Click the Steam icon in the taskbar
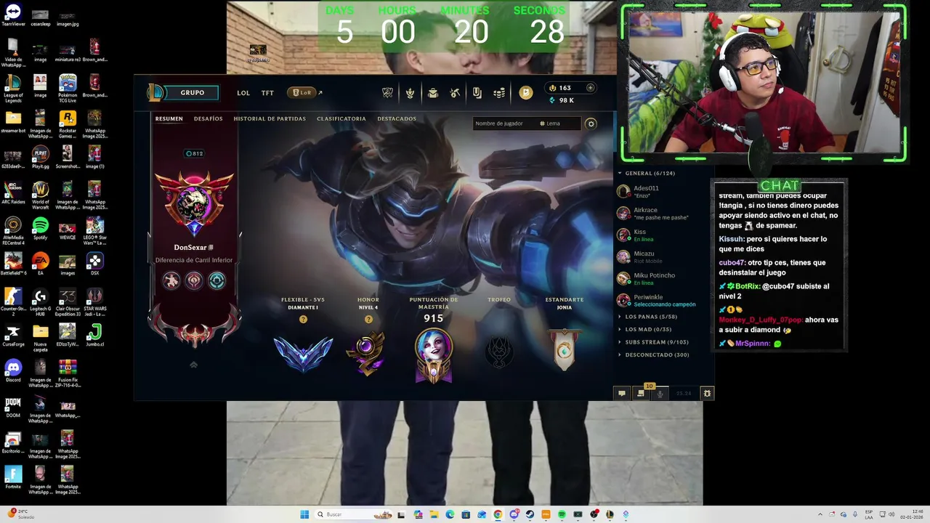The image size is (930, 523). click(x=530, y=514)
